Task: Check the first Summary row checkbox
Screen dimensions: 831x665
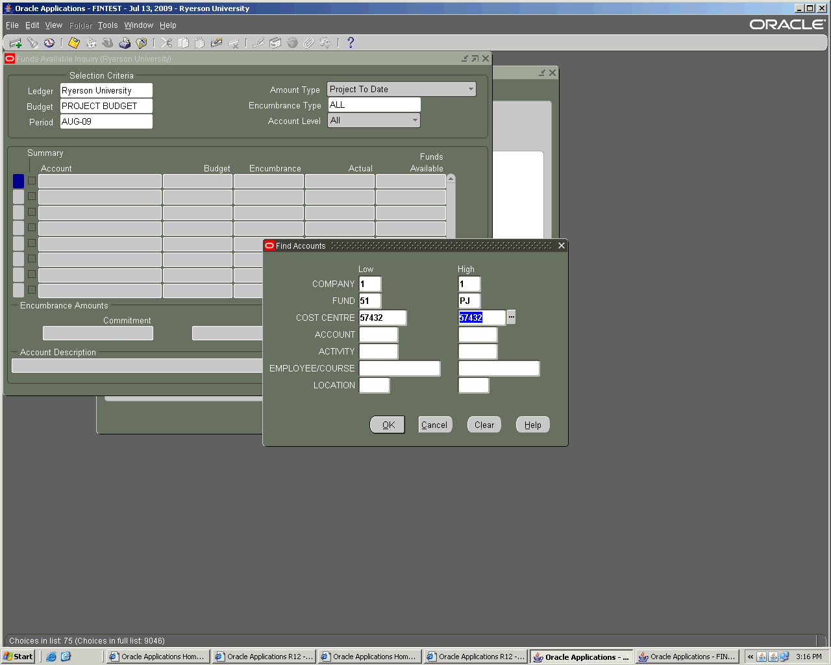Action: (32, 181)
